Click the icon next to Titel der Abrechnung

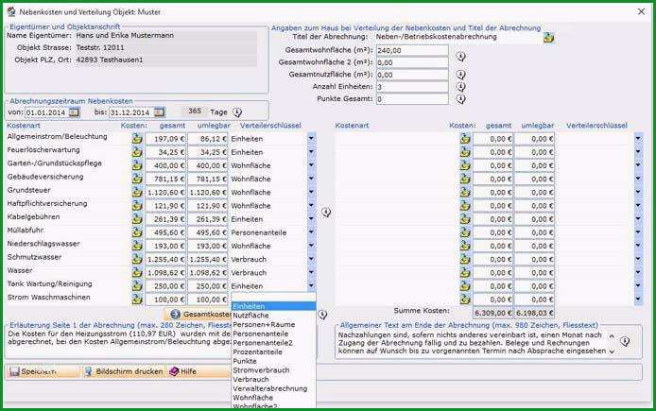click(x=548, y=38)
